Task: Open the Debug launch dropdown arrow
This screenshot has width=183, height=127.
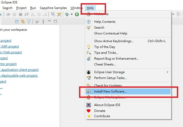Action: [x=72, y=14]
